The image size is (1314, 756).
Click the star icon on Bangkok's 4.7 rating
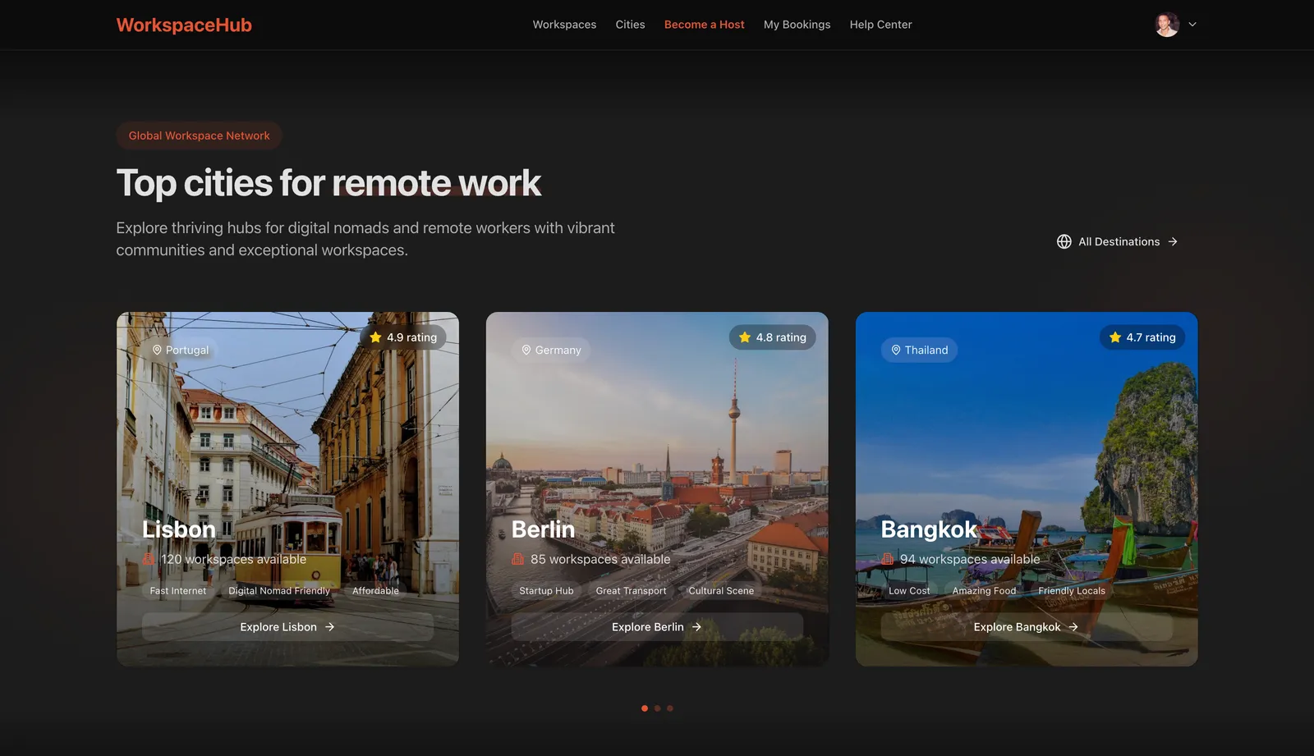coord(1114,337)
